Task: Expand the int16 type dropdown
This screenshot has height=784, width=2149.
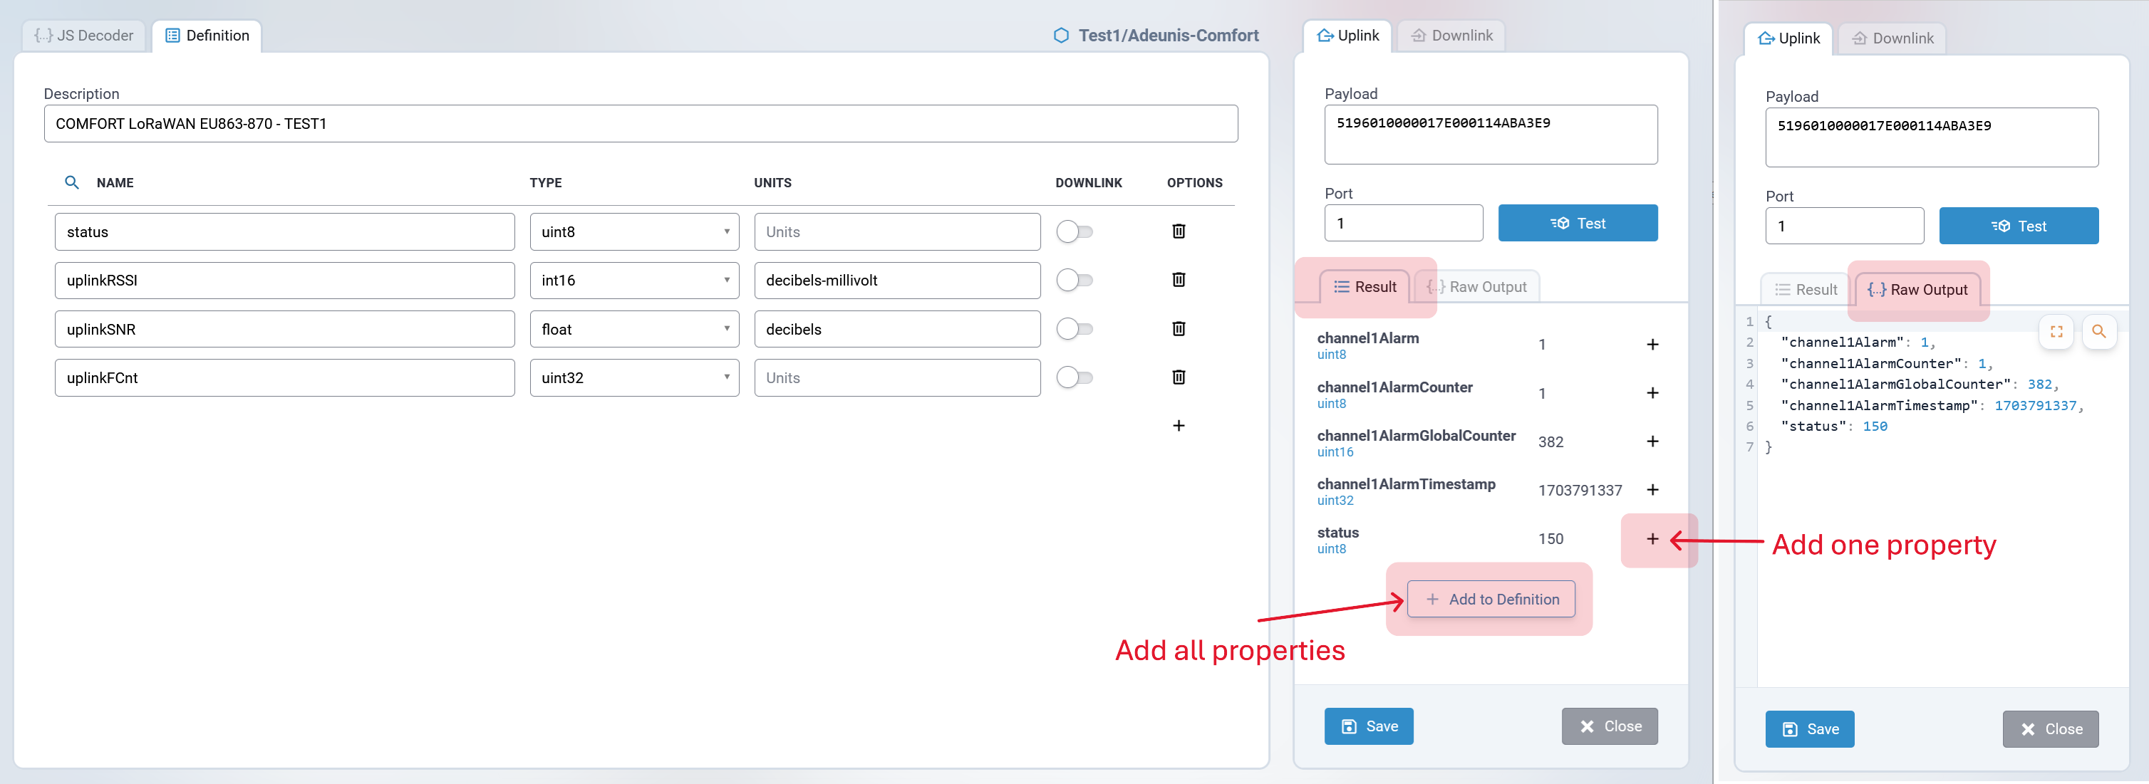Action: (x=634, y=281)
